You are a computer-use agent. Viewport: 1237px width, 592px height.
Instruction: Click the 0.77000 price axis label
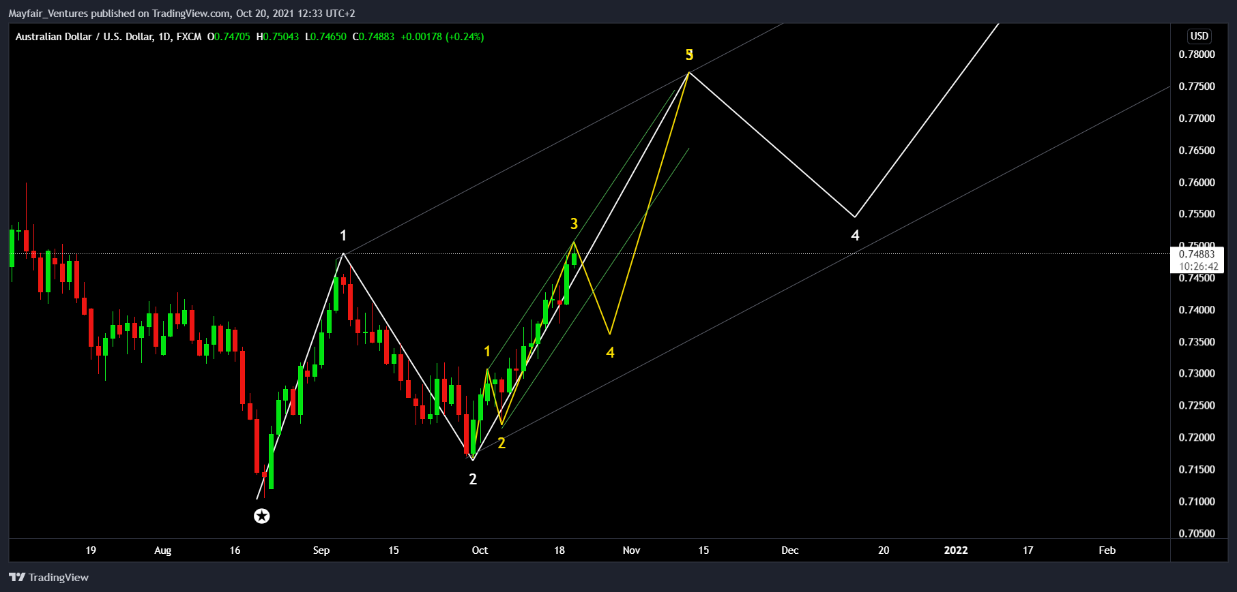(x=1197, y=119)
